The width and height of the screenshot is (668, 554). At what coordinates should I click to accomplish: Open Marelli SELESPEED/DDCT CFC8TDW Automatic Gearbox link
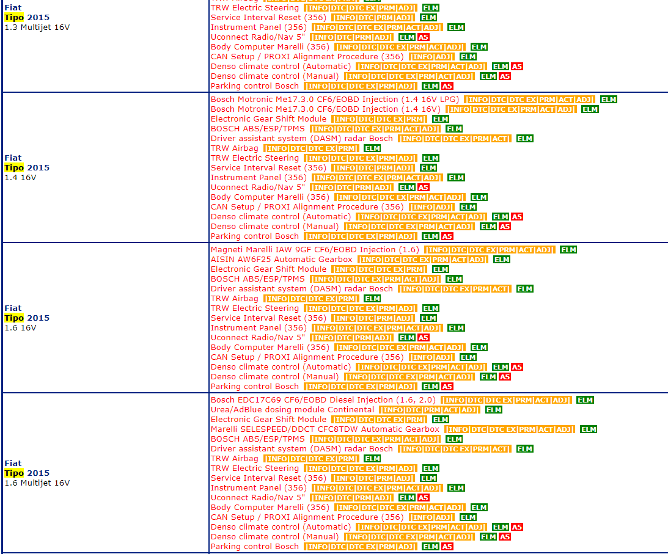coord(325,429)
